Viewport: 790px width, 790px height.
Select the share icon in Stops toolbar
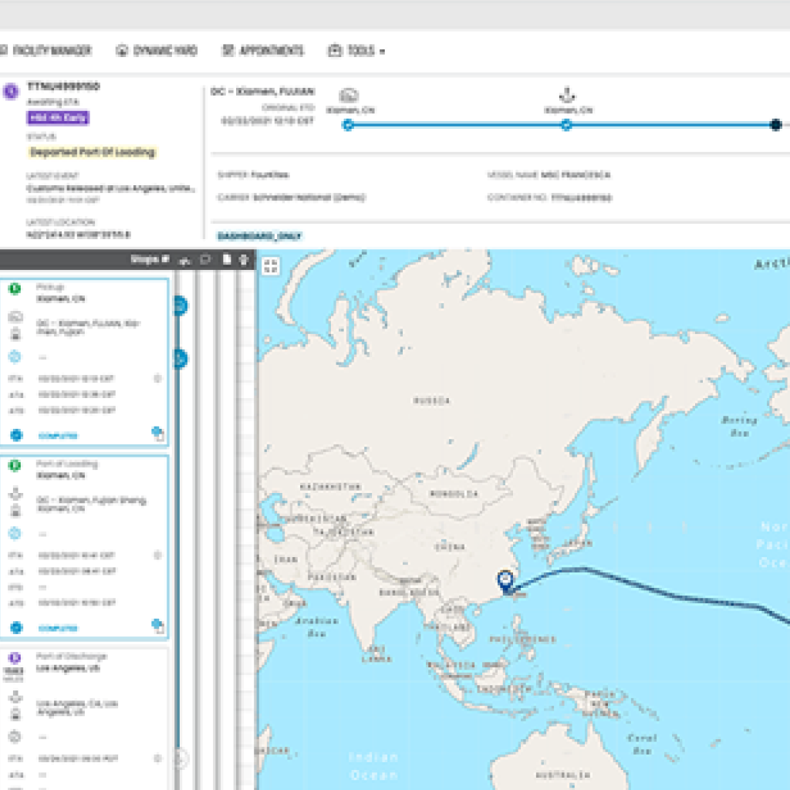243,261
